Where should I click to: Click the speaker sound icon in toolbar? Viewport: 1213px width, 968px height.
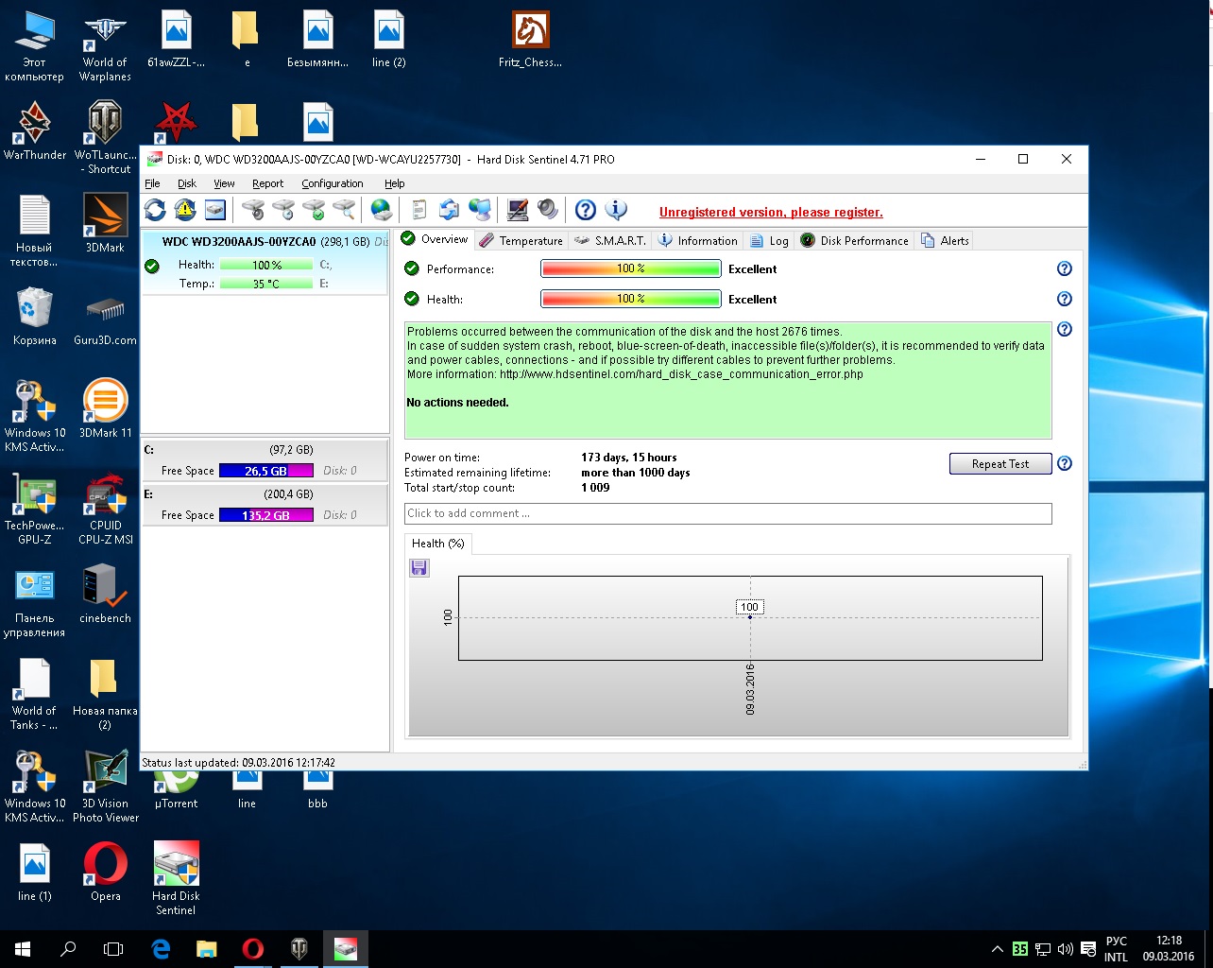pyautogui.click(x=548, y=210)
